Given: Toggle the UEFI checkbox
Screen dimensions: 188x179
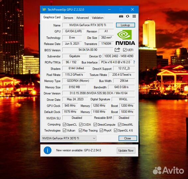Looking at the screenshot, I should (125, 50).
